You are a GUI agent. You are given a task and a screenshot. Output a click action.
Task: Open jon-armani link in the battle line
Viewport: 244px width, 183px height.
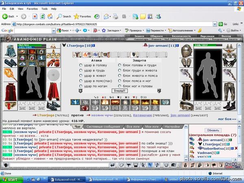click(x=180, y=115)
